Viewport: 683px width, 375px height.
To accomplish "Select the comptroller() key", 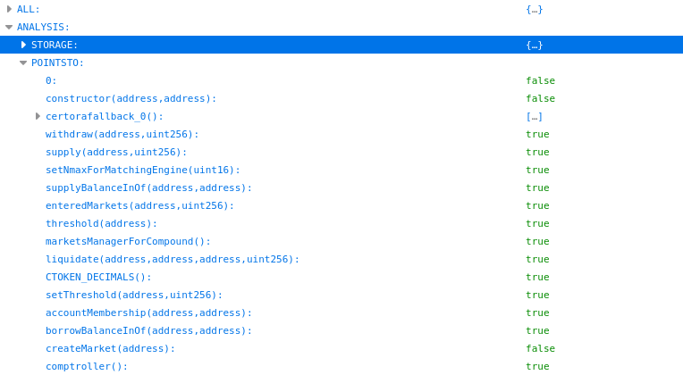I will coord(87,366).
